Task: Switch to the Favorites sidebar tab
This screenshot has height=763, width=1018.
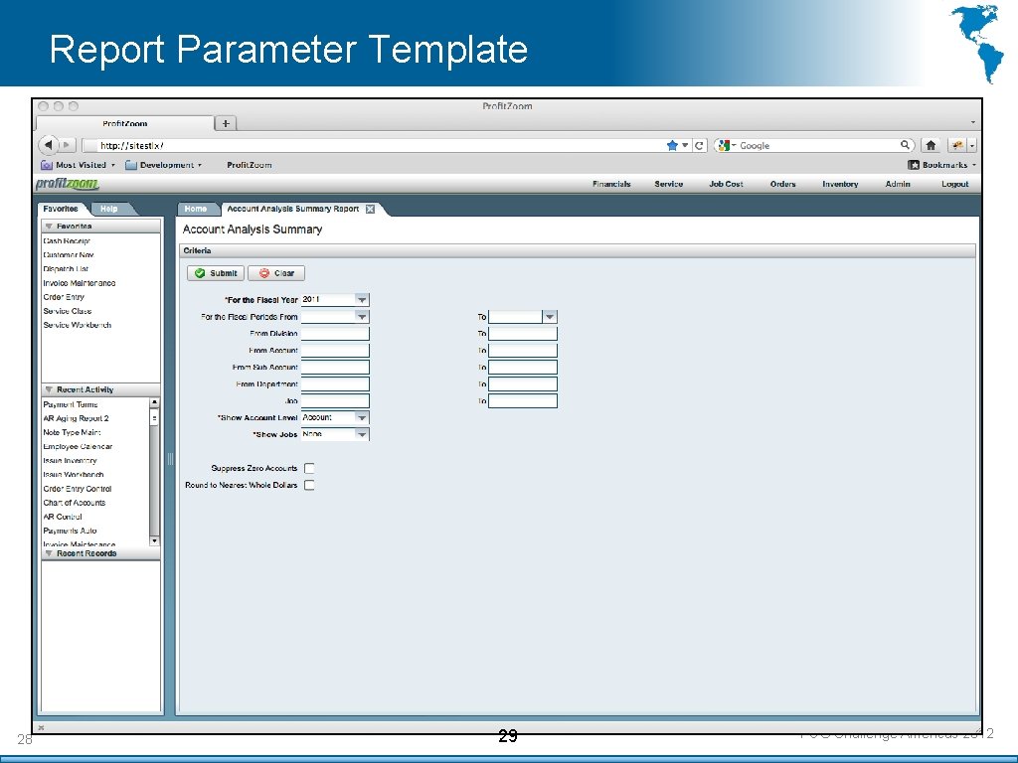Action: (61, 209)
